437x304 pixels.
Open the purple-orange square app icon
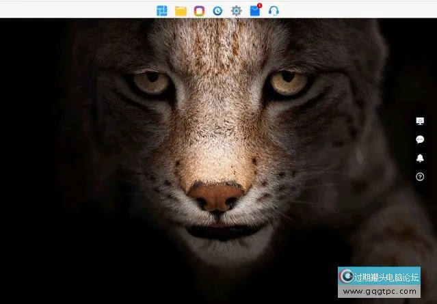click(x=199, y=11)
